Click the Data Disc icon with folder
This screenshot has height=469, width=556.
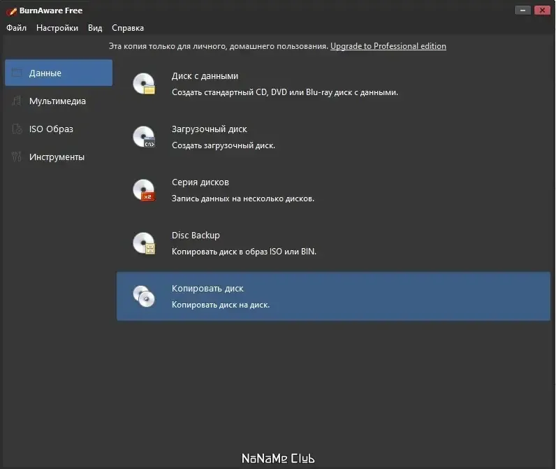pyautogui.click(x=144, y=84)
